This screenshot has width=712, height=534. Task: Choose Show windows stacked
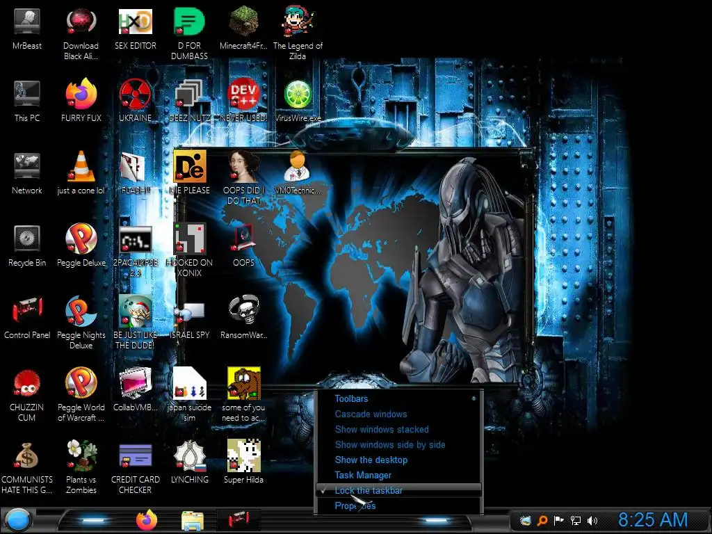tap(398, 430)
